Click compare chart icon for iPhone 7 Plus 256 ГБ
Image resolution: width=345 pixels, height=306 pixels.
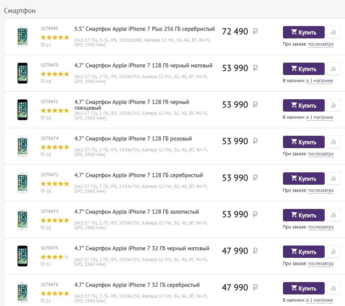[333, 32]
